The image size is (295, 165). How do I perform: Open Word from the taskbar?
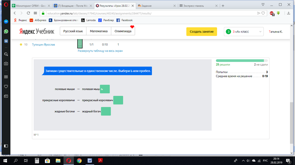click(90, 161)
